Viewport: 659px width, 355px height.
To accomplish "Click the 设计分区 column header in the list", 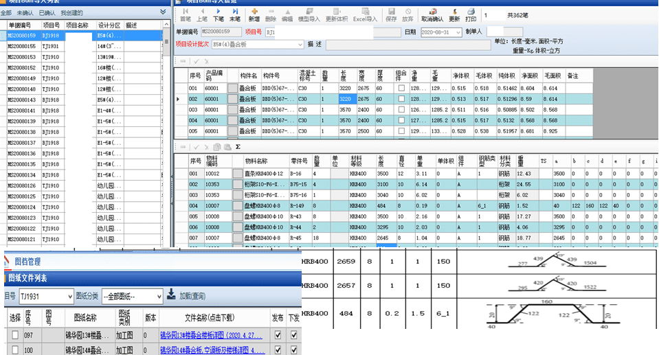I will pyautogui.click(x=109, y=25).
